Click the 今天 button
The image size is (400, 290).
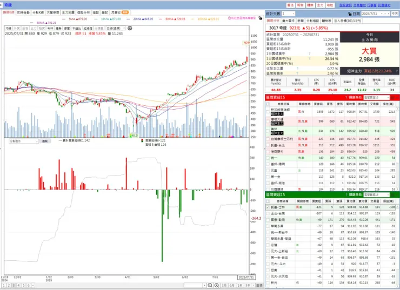click(395, 14)
